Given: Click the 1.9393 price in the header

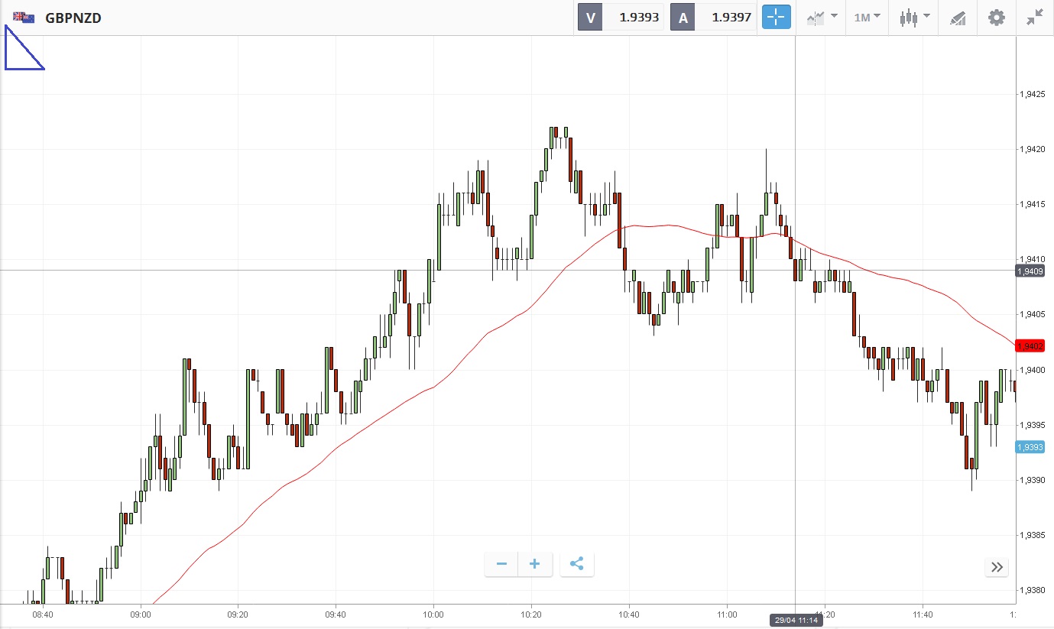Looking at the screenshot, I should click(x=639, y=17).
